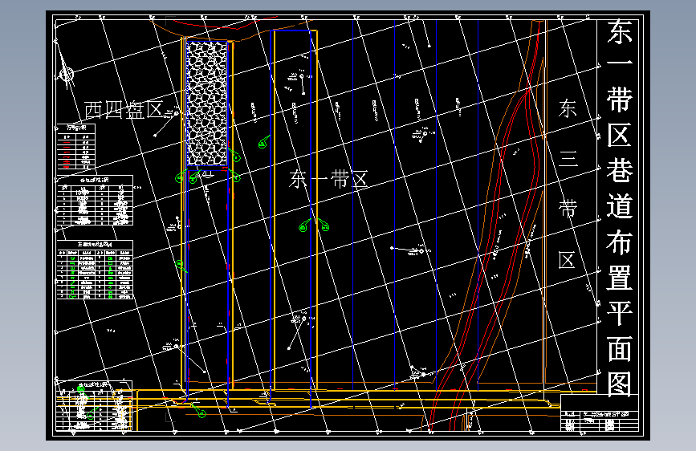This screenshot has height=451, width=696.
Task: Click the 西四盘区 label
Action: 124,110
